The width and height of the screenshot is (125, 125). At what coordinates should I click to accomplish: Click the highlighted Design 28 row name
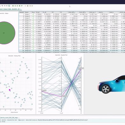pyautogui.click(x=28, y=51)
